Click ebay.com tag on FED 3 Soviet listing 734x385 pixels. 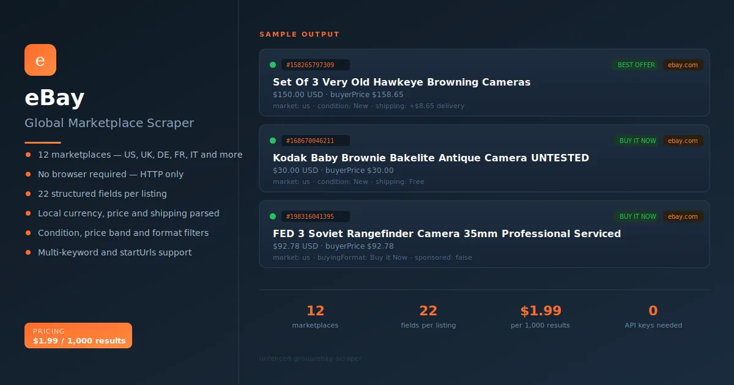pyautogui.click(x=683, y=216)
